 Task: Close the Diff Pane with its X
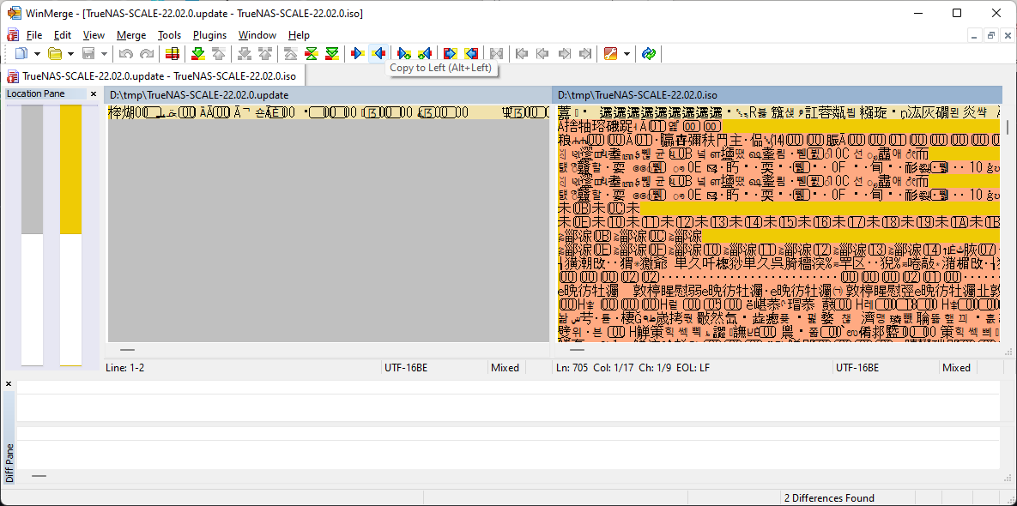point(9,384)
